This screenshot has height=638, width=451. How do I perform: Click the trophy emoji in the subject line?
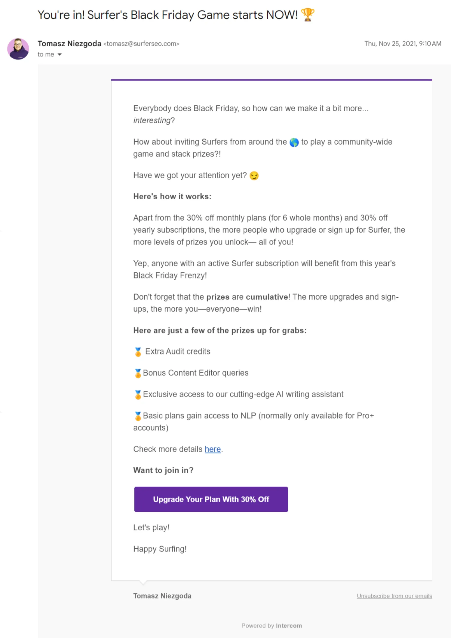point(307,15)
